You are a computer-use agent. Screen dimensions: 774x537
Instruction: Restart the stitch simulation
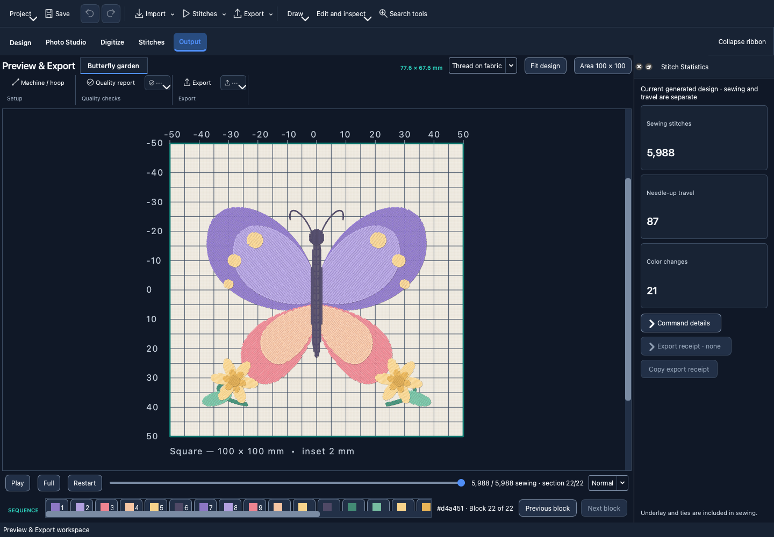[x=85, y=483]
